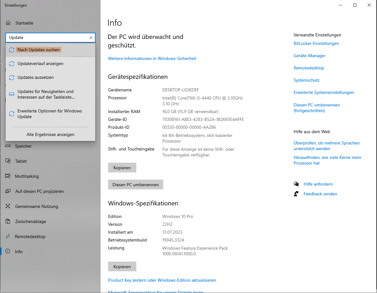Click the Version value 22H2
The height and width of the screenshot is (293, 377).
167,224
